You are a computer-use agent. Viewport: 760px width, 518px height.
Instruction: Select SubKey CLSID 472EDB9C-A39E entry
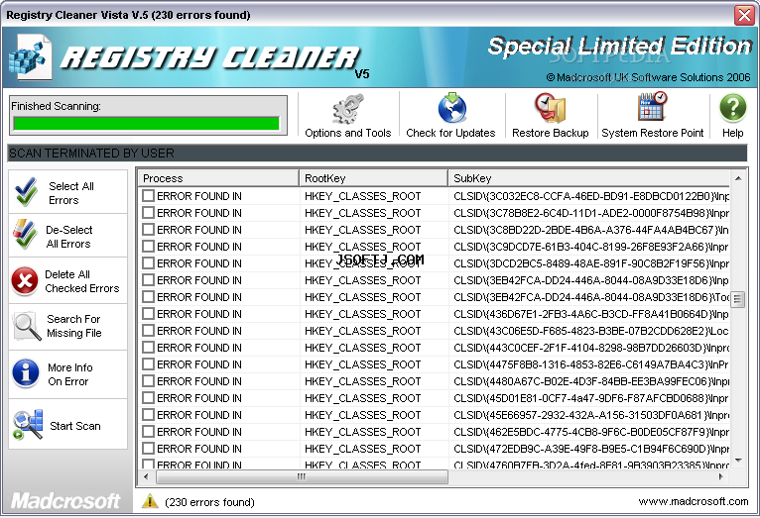(591, 449)
